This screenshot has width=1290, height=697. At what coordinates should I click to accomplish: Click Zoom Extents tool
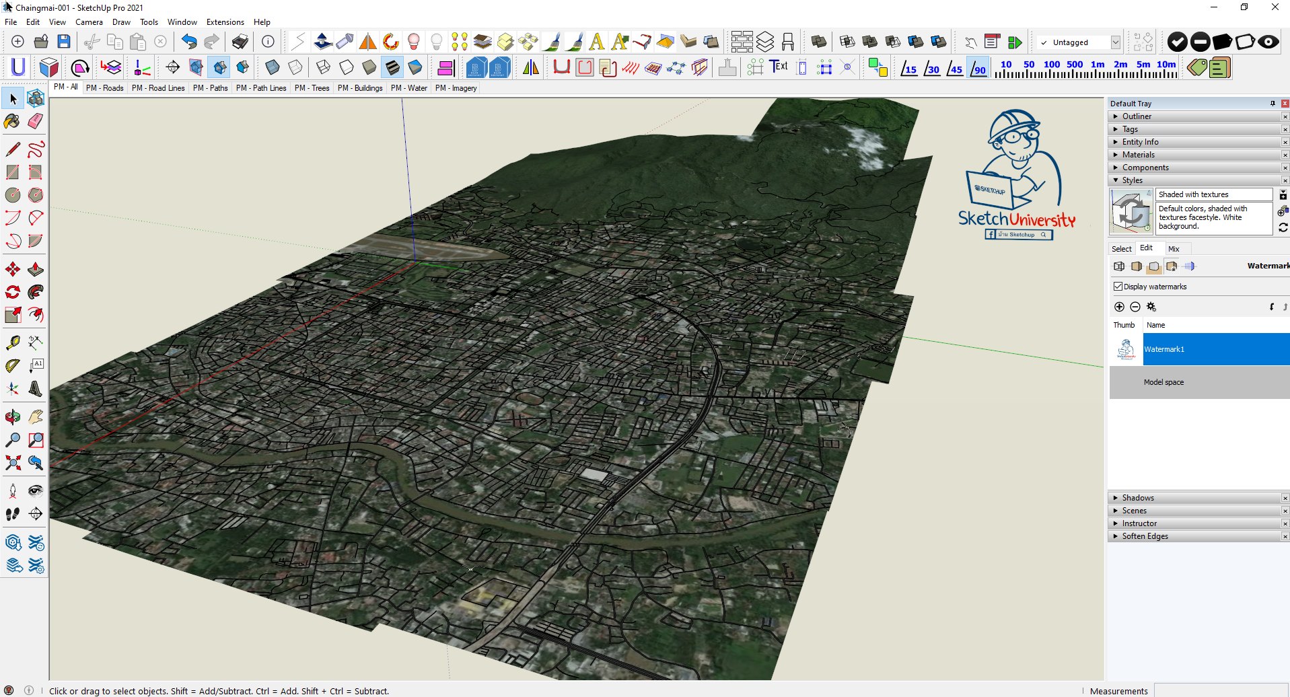(13, 463)
